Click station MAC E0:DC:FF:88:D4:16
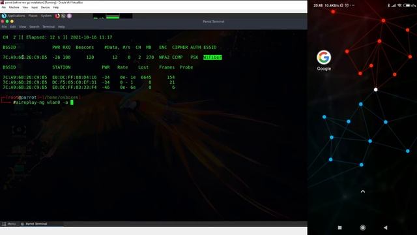Screen dimensions: 417x235 tap(74, 77)
